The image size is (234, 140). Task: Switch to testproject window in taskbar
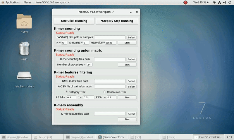pyautogui.click(x=48, y=137)
